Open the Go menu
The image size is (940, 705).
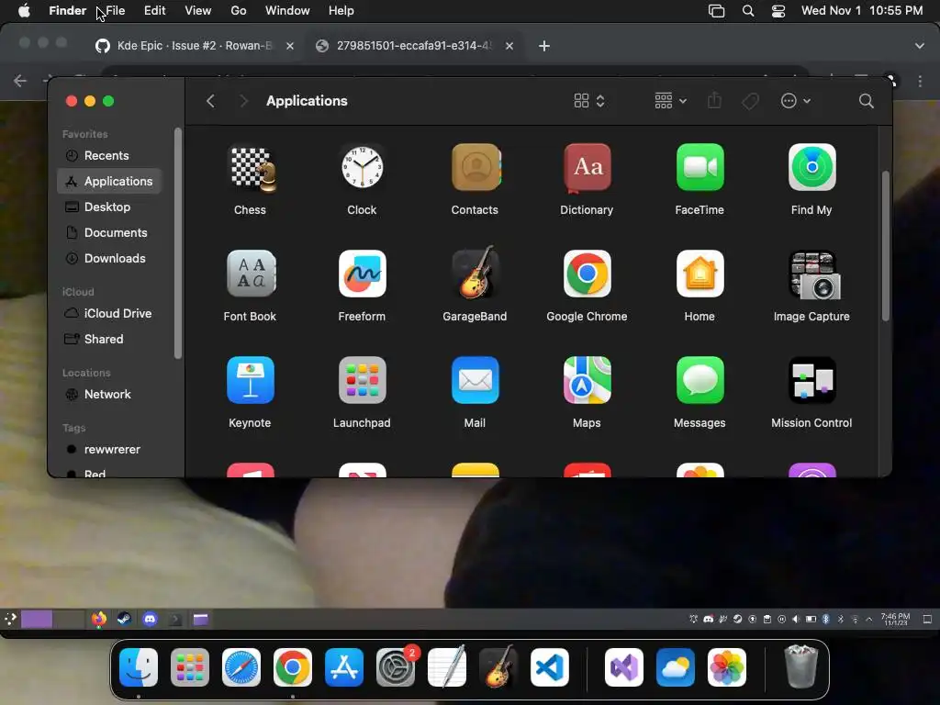[x=239, y=11]
